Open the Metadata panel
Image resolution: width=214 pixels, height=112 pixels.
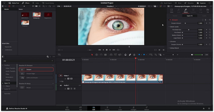point(189,3)
